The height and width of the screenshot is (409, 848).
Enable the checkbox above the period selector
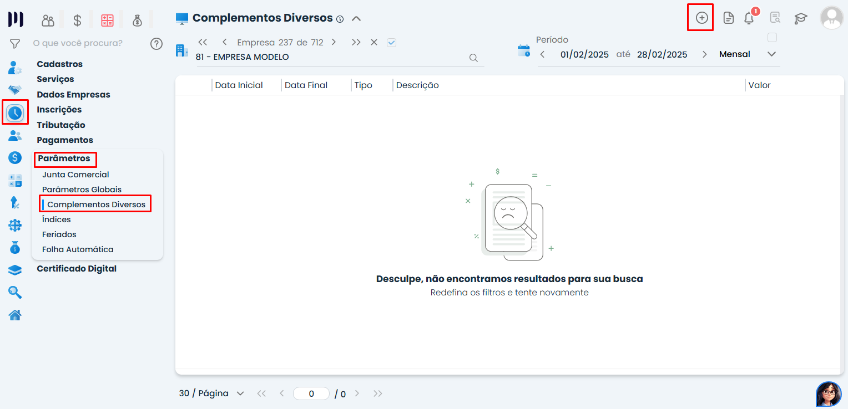[x=772, y=38]
